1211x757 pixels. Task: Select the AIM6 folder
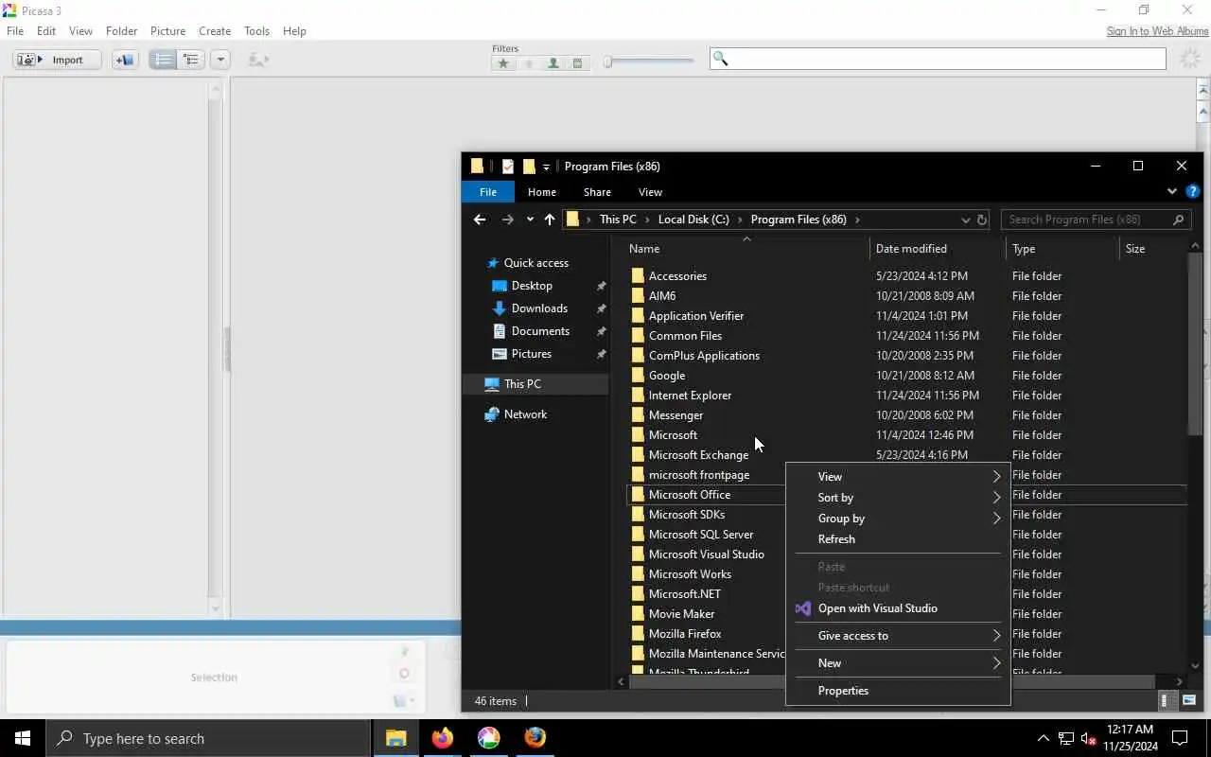coord(662,296)
